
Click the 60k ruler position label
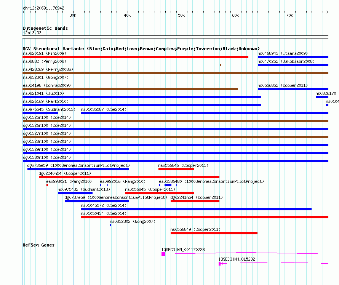click(235, 15)
